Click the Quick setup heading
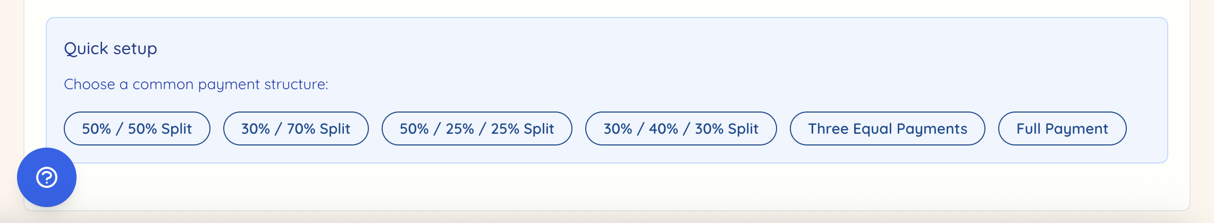 tap(111, 48)
